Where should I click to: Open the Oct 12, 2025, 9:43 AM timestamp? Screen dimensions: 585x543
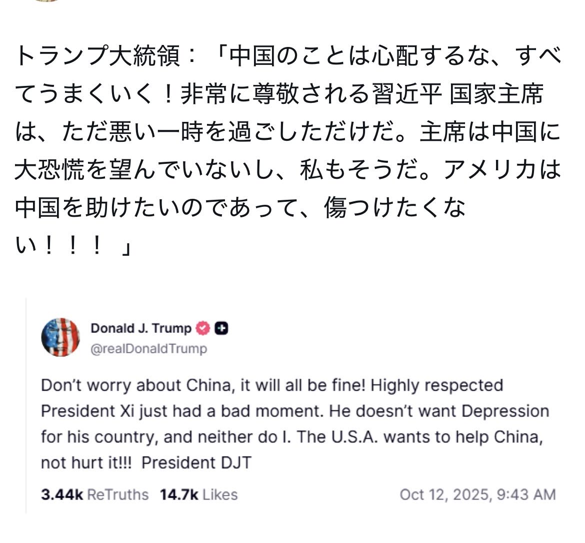(x=477, y=495)
